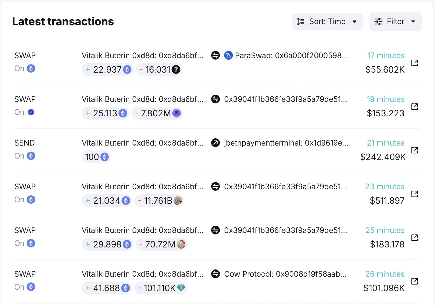Open the 17 minutes transaction external link icon
The height and width of the screenshot is (305, 435).
coord(414,63)
